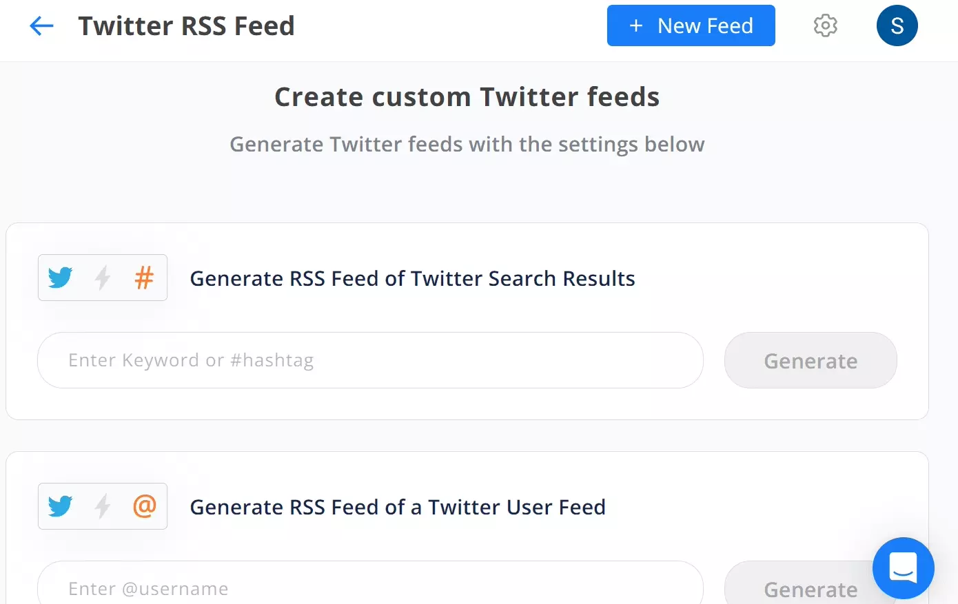Open the chat support bubble in the corner
The height and width of the screenshot is (604, 958).
point(904,568)
